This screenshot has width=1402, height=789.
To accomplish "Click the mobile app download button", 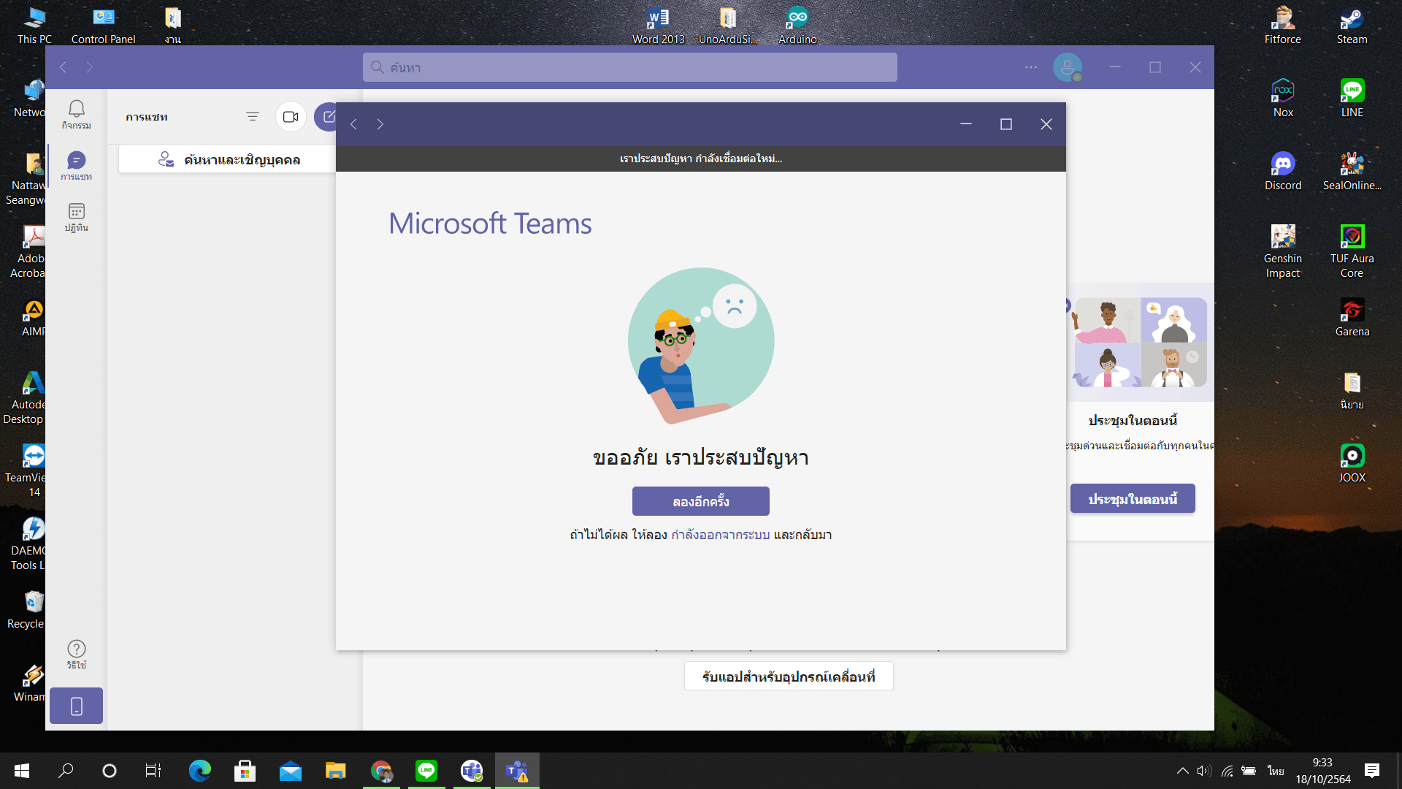I will [x=788, y=676].
